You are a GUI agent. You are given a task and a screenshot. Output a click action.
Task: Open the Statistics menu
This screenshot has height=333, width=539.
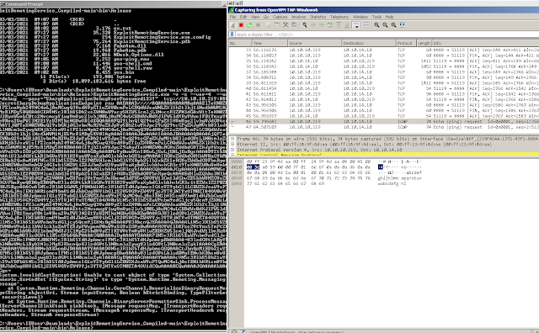tap(318, 17)
